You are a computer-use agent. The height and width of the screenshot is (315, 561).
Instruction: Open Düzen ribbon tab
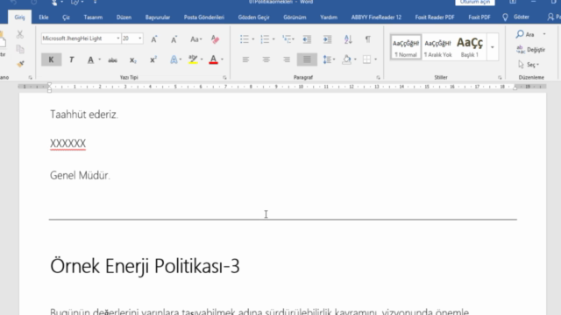(124, 17)
